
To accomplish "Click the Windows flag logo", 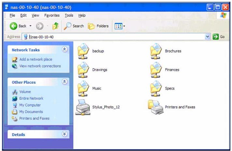I will point(223,15).
